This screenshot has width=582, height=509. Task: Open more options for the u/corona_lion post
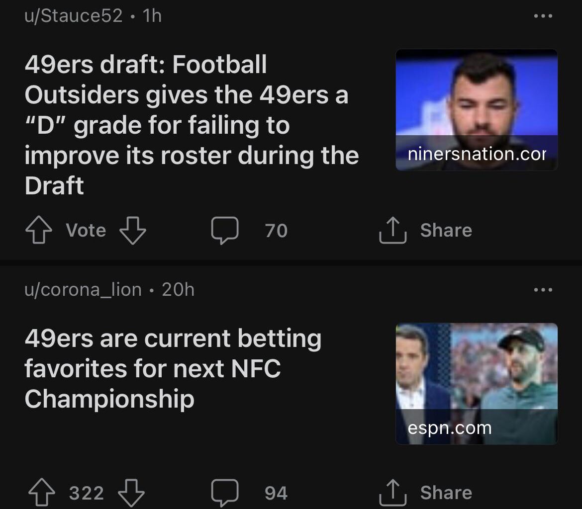pos(542,290)
